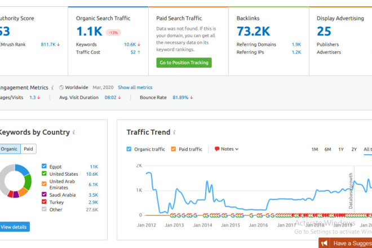This screenshot has height=248, width=372.
Task: Click the Other 27.6K value
Action: [92, 210]
